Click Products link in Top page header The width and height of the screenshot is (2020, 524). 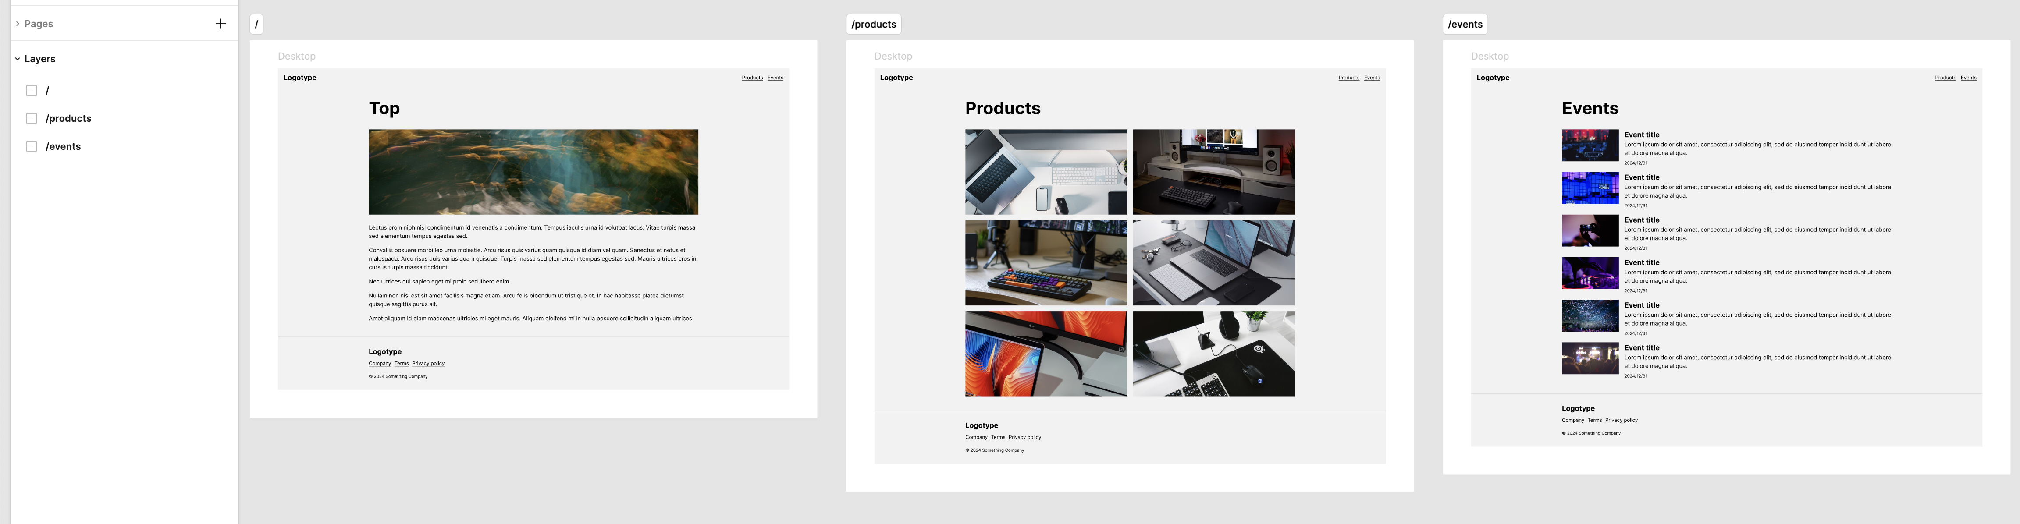tap(752, 78)
